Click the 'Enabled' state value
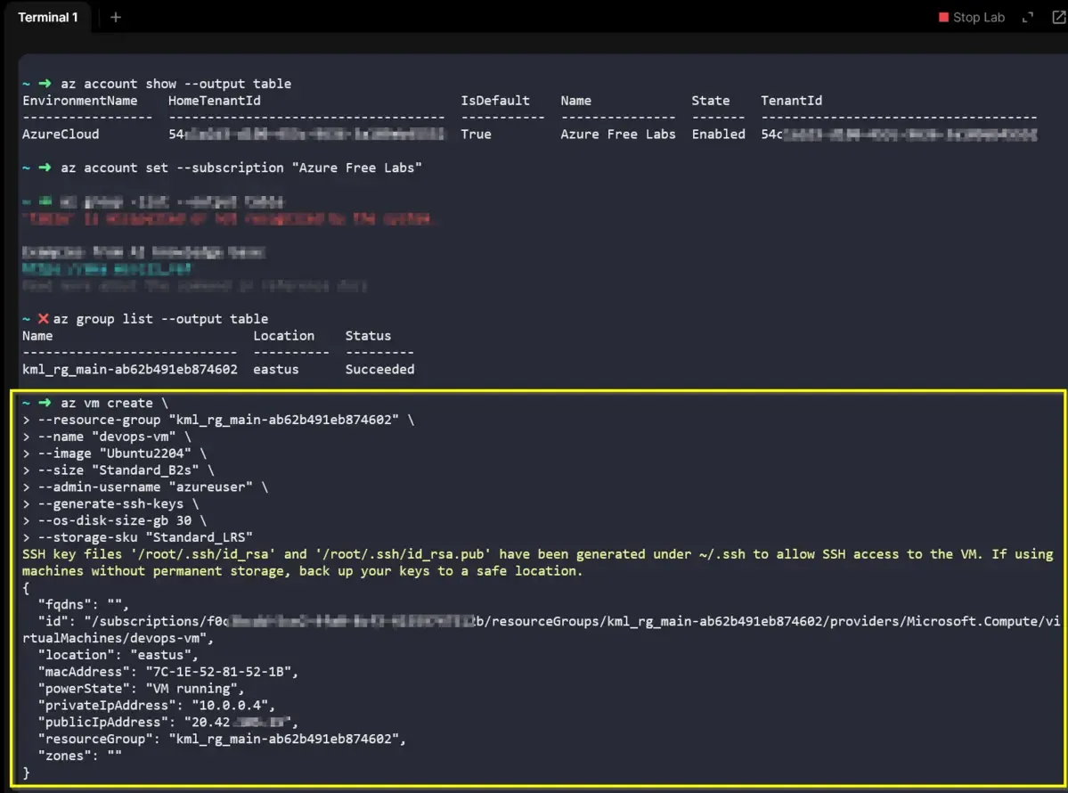The height and width of the screenshot is (793, 1068). (719, 135)
